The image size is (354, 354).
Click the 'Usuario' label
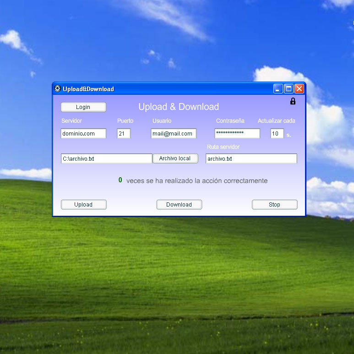tap(162, 121)
